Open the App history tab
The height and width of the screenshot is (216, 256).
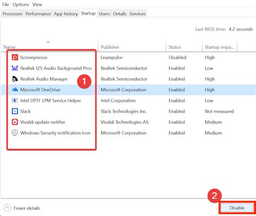tap(66, 13)
